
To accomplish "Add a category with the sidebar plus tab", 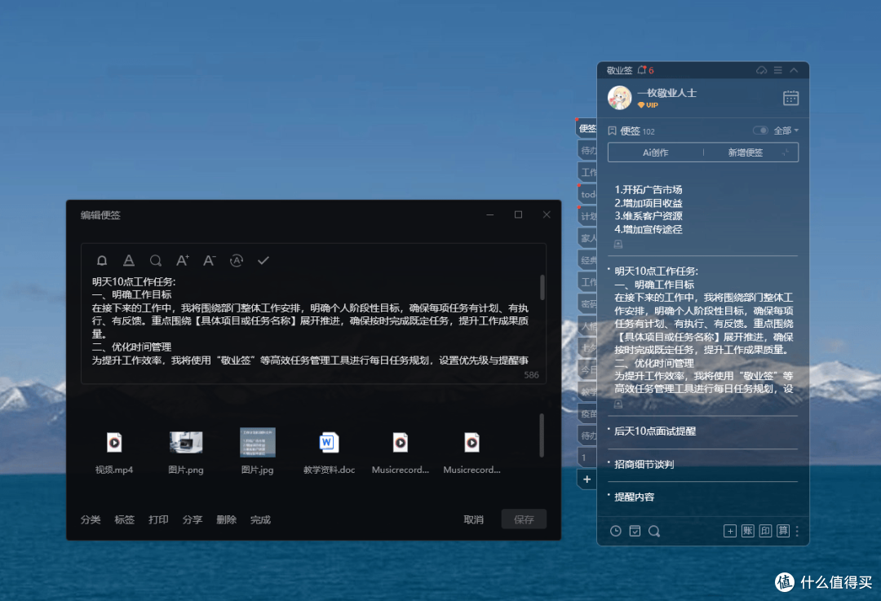I will [587, 479].
